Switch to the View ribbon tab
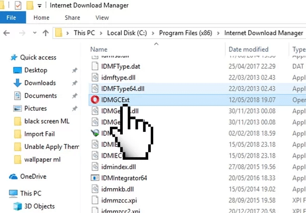The height and width of the screenshot is (213, 306). 102,18
